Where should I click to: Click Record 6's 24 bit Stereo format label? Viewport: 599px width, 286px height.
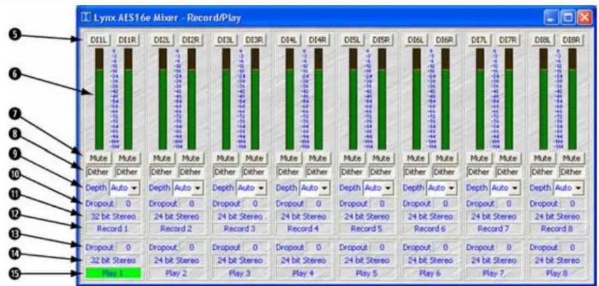pos(431,216)
